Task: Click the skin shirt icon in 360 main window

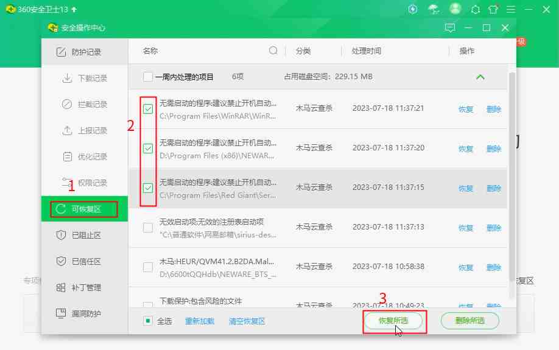Action: tap(493, 9)
